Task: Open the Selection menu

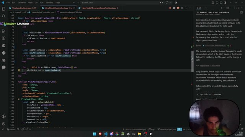Action: (x=22, y=3)
